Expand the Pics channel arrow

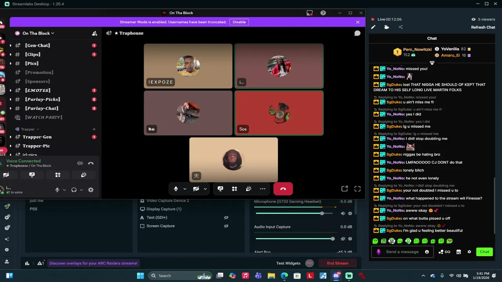[11, 63]
